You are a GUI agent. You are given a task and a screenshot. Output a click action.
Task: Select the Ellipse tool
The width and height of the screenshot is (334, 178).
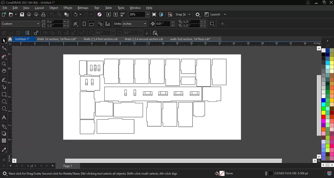click(4, 102)
